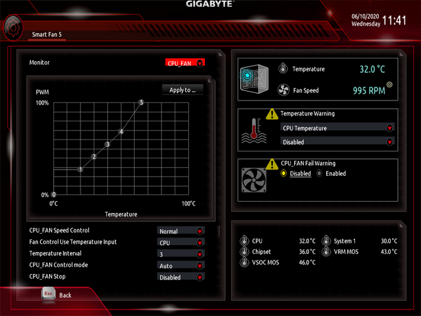This screenshot has height=316, width=421.
Task: Click the CPU_FAN Fail Warning alert icon
Action: tap(271, 165)
